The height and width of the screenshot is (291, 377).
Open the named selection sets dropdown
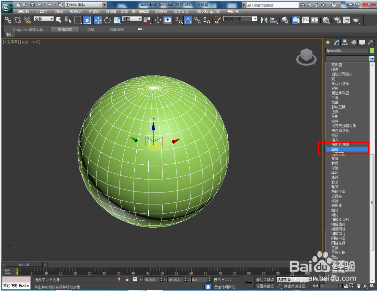[240, 19]
